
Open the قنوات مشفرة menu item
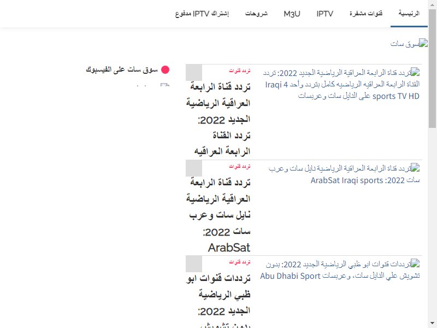click(x=366, y=13)
